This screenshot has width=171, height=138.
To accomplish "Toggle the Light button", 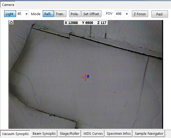I will pos(10,14).
